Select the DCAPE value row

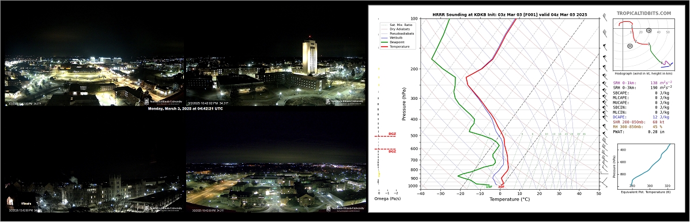pos(641,117)
